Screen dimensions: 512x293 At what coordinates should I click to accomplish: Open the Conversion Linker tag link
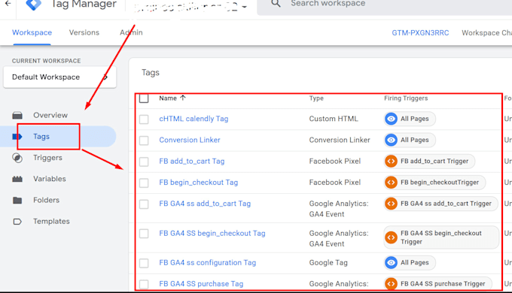click(190, 140)
